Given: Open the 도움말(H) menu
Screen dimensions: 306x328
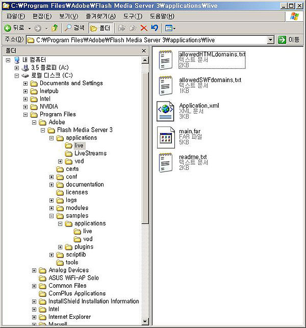Looking at the screenshot, I should (x=162, y=16).
